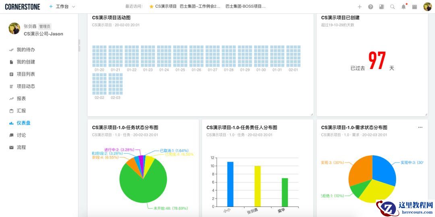Click the 已取消:1: (1.64%) label
This screenshot has width=435, height=217.
174,150
